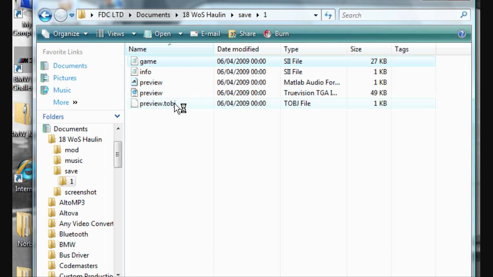The height and width of the screenshot is (277, 493).
Task: Click save in the address breadcrumb
Action: [245, 15]
